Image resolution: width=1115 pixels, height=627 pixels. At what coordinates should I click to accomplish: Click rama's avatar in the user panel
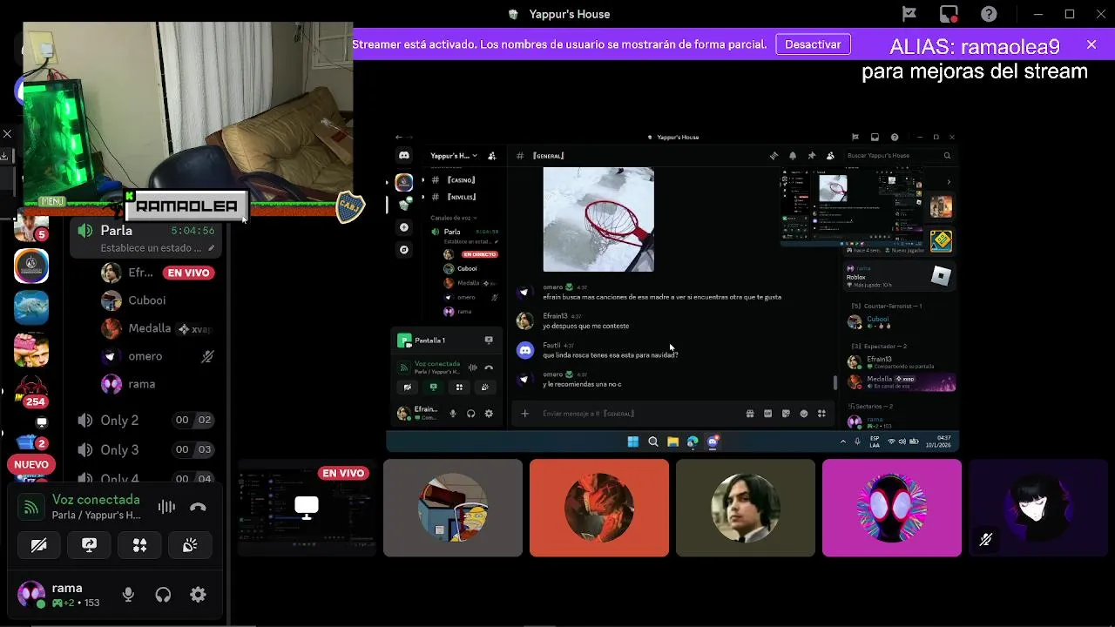point(31,595)
